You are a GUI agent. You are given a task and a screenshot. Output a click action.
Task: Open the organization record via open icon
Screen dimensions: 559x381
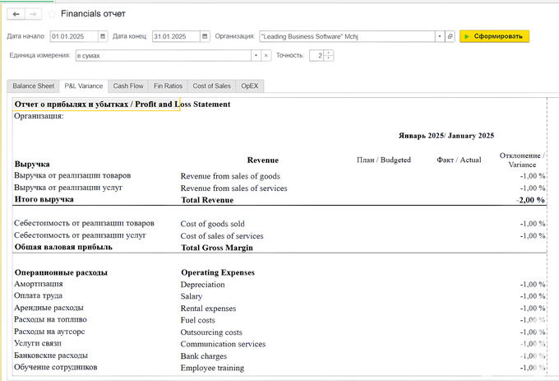click(x=450, y=36)
